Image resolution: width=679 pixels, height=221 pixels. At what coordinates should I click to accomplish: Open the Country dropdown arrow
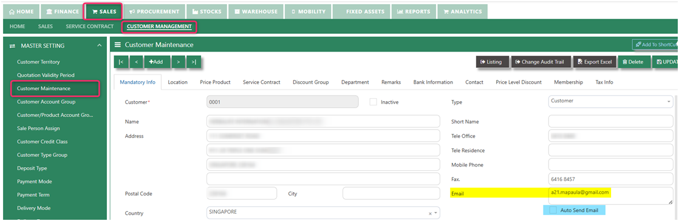[x=435, y=213]
